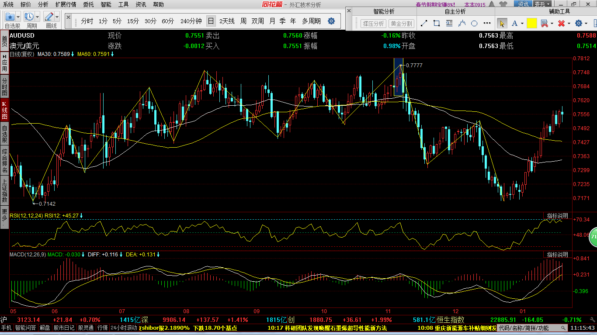The image size is (597, 335).
Task: Activate the arrow pointer selection tool
Action: point(502,23)
